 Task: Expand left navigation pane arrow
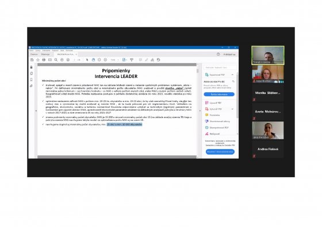tap(36, 111)
